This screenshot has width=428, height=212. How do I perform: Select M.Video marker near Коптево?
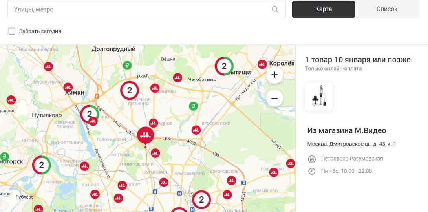point(155,153)
